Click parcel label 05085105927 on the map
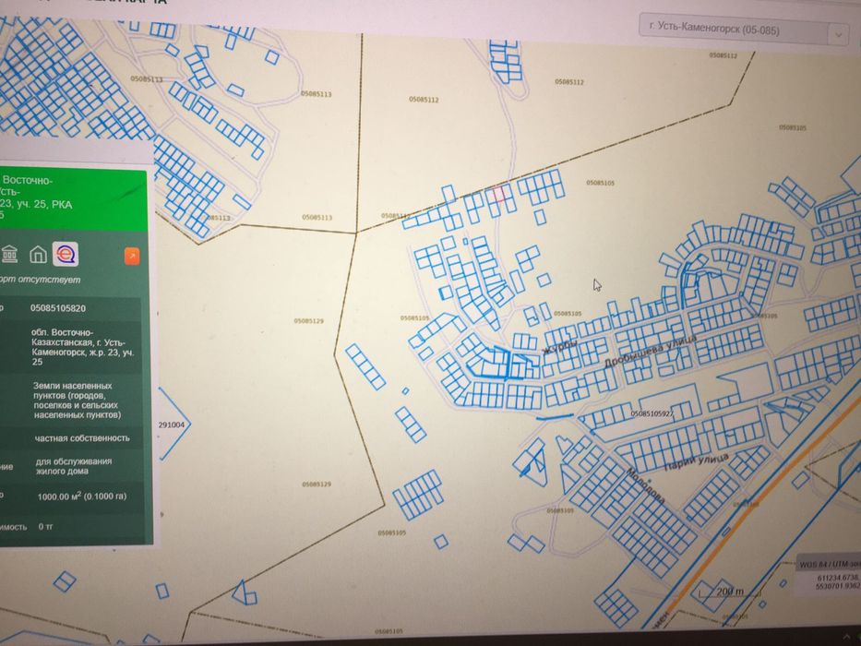This screenshot has height=646, width=861. (x=652, y=413)
